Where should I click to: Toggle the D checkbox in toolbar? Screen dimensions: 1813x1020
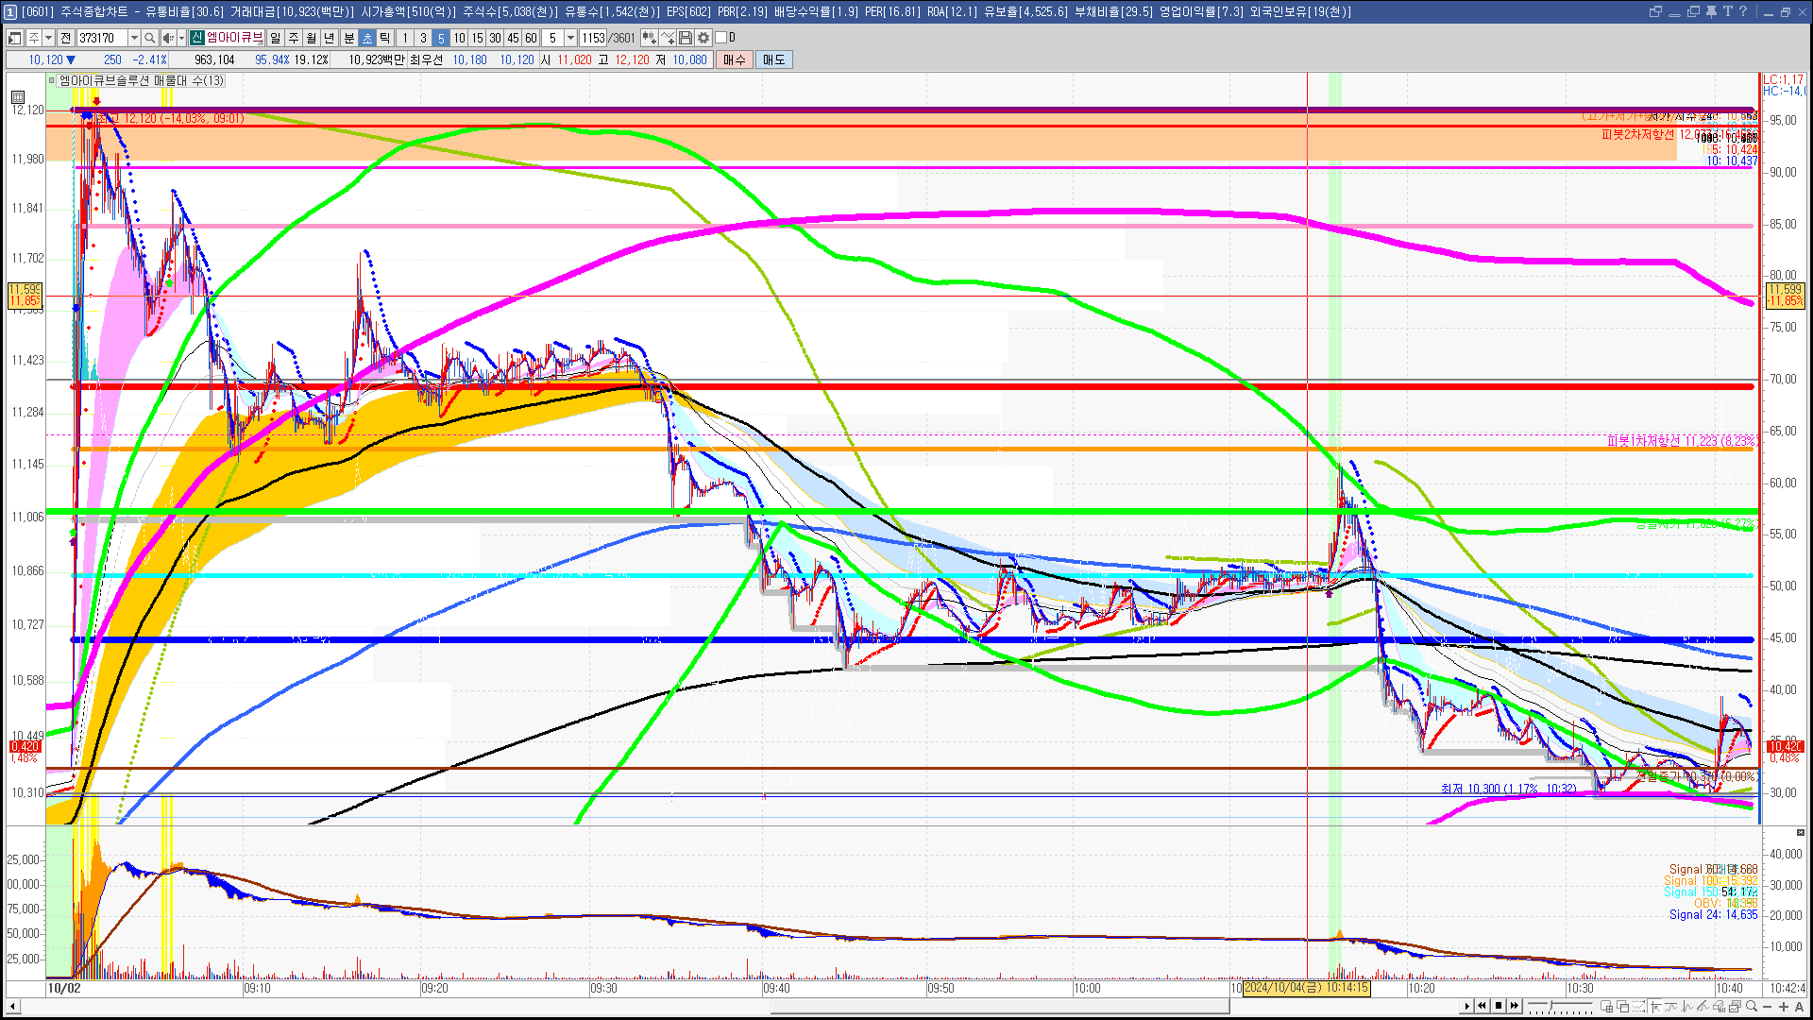[720, 38]
